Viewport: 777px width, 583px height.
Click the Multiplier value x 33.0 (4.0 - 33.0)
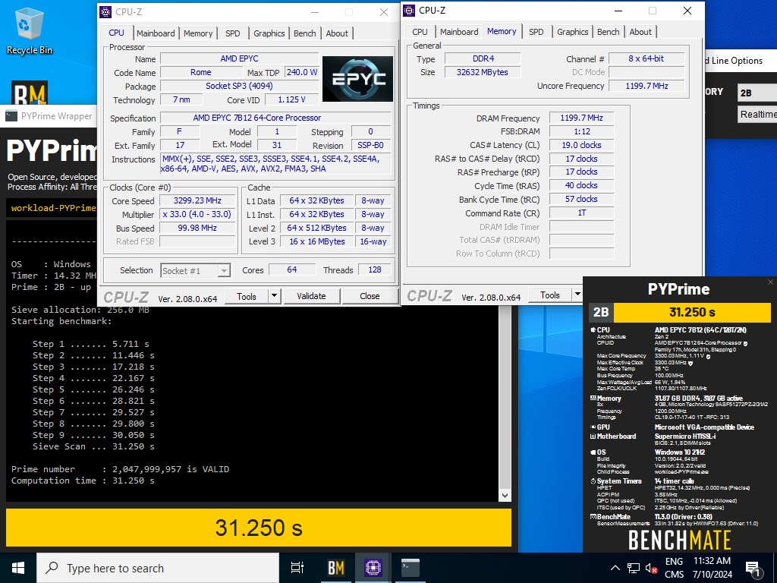(x=198, y=214)
